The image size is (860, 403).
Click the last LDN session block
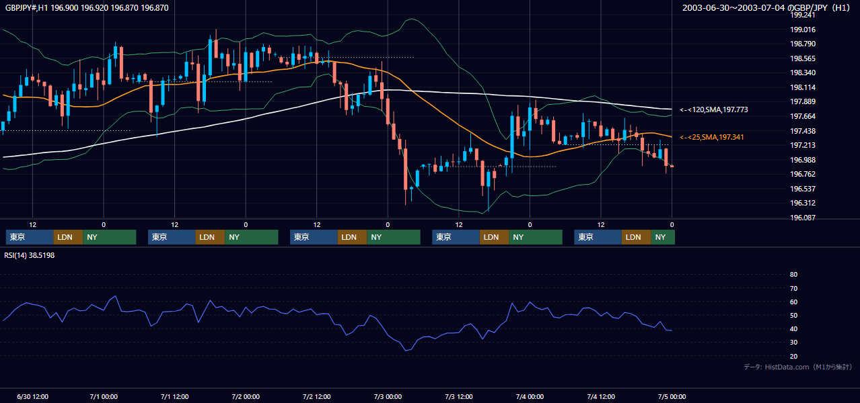point(637,237)
